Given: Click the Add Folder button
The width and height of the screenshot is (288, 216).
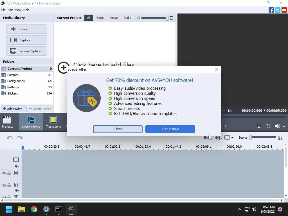Looking at the screenshot, I should point(14,109).
